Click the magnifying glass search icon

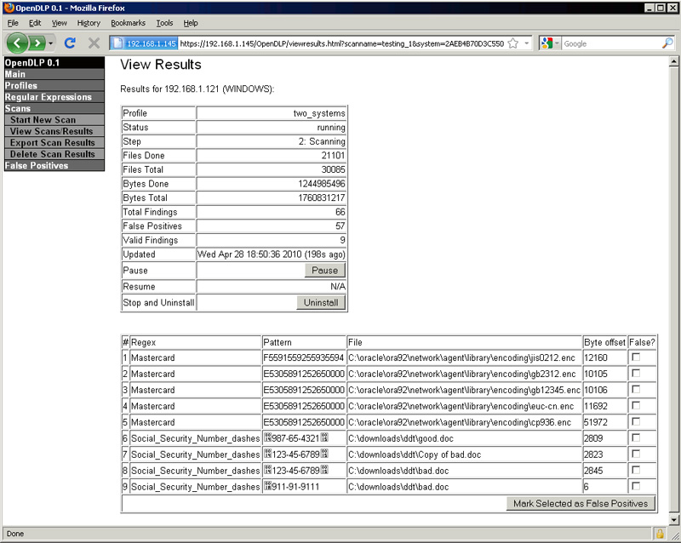[667, 43]
